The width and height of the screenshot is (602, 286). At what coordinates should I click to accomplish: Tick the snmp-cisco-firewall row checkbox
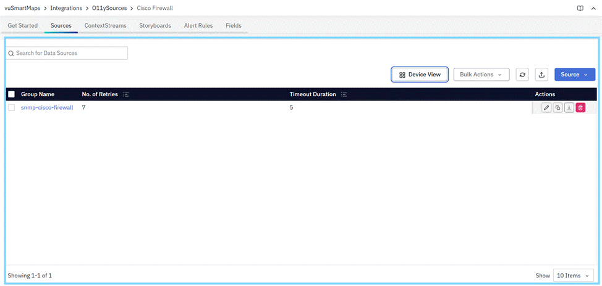[11, 107]
